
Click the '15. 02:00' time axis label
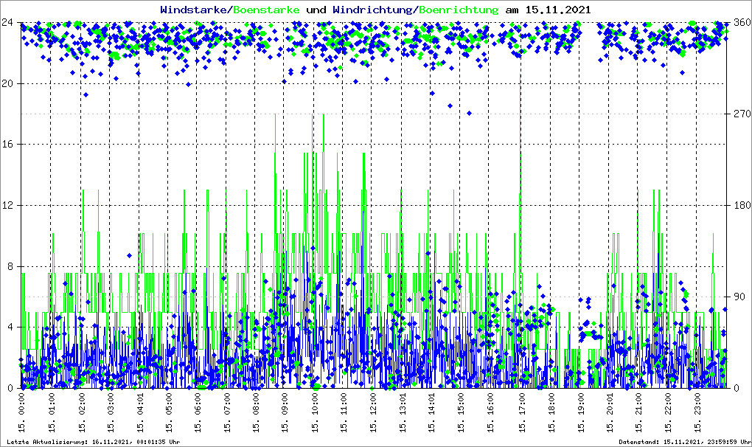point(81,412)
